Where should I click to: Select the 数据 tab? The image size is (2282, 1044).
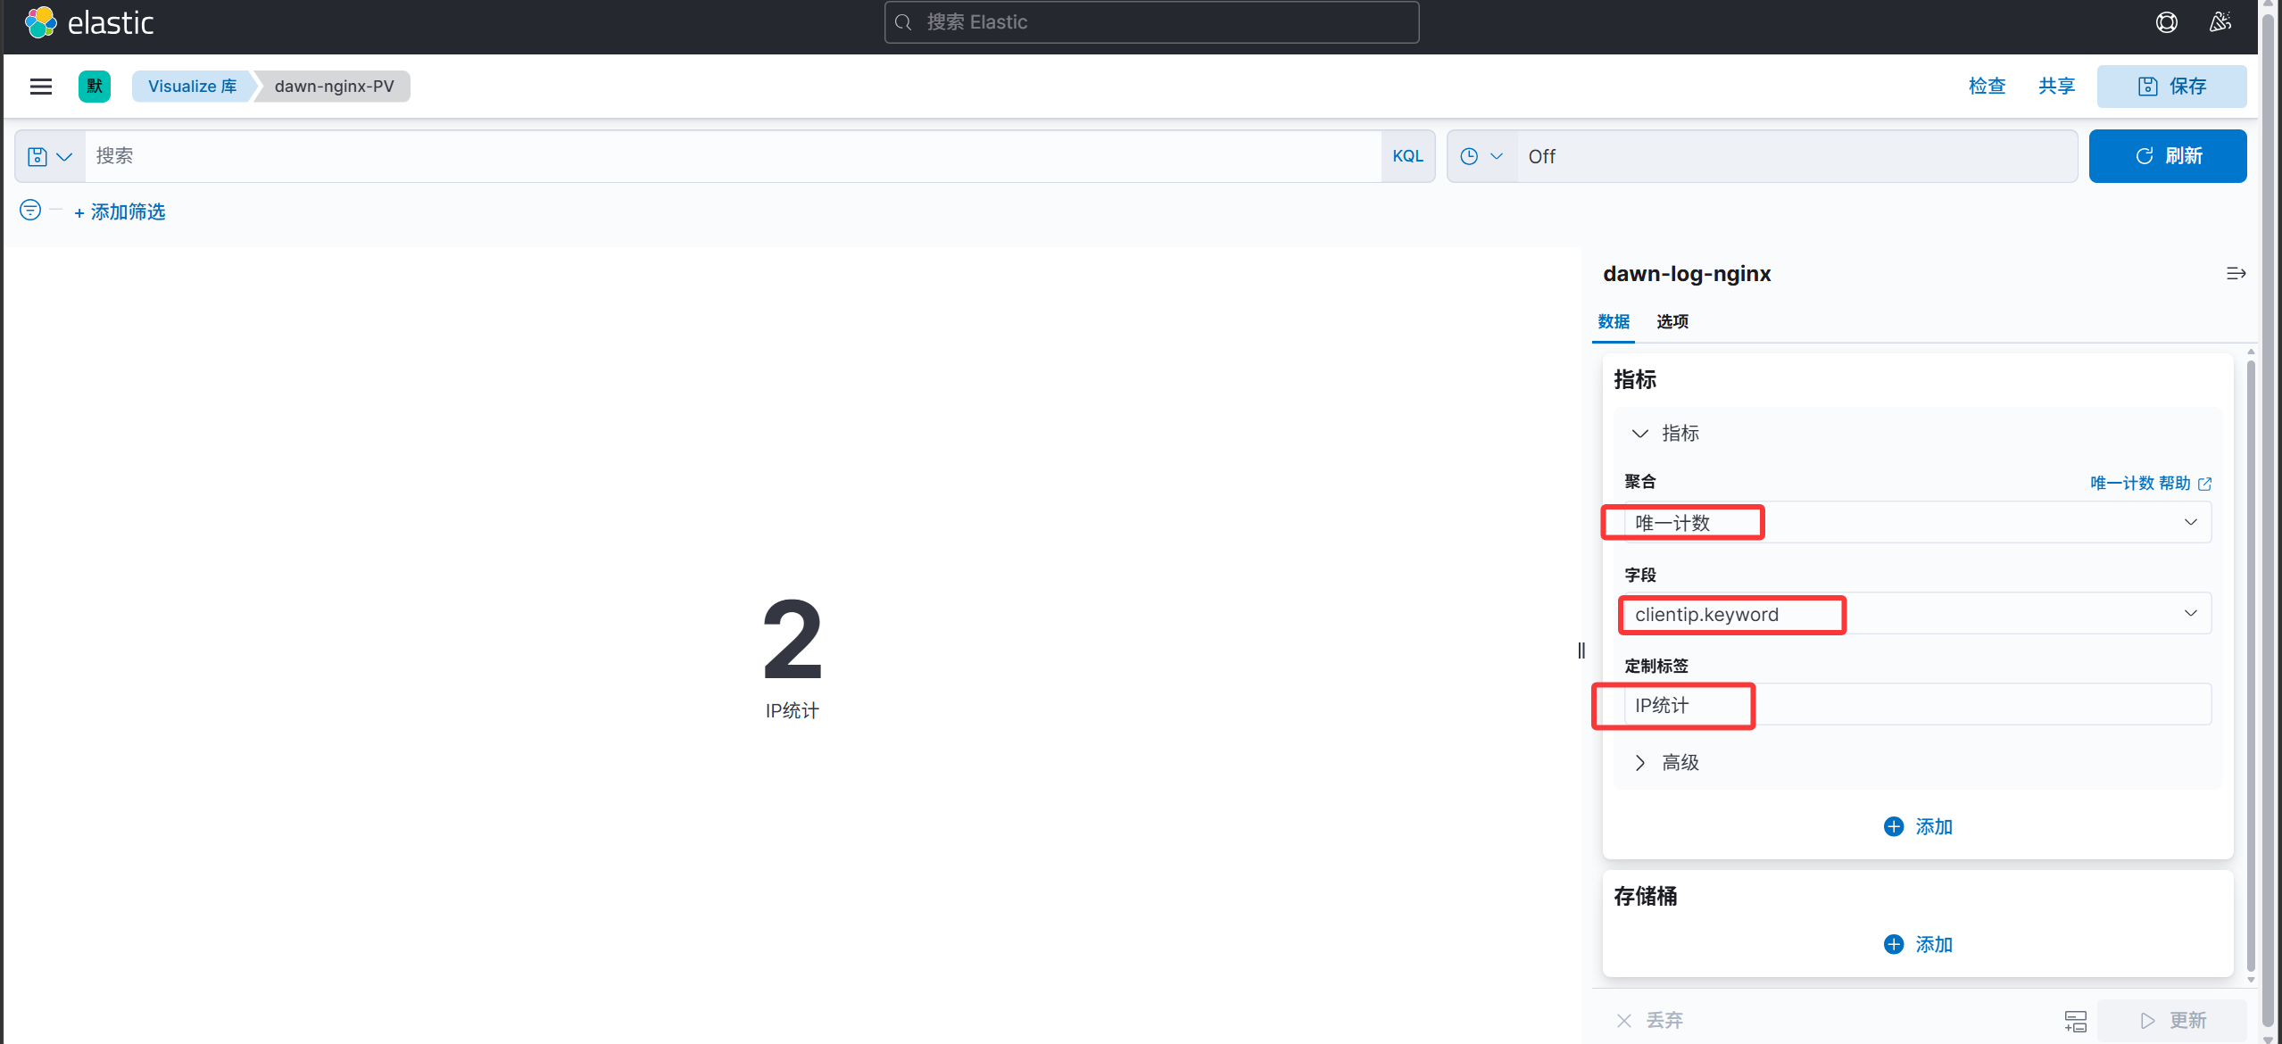(1614, 322)
